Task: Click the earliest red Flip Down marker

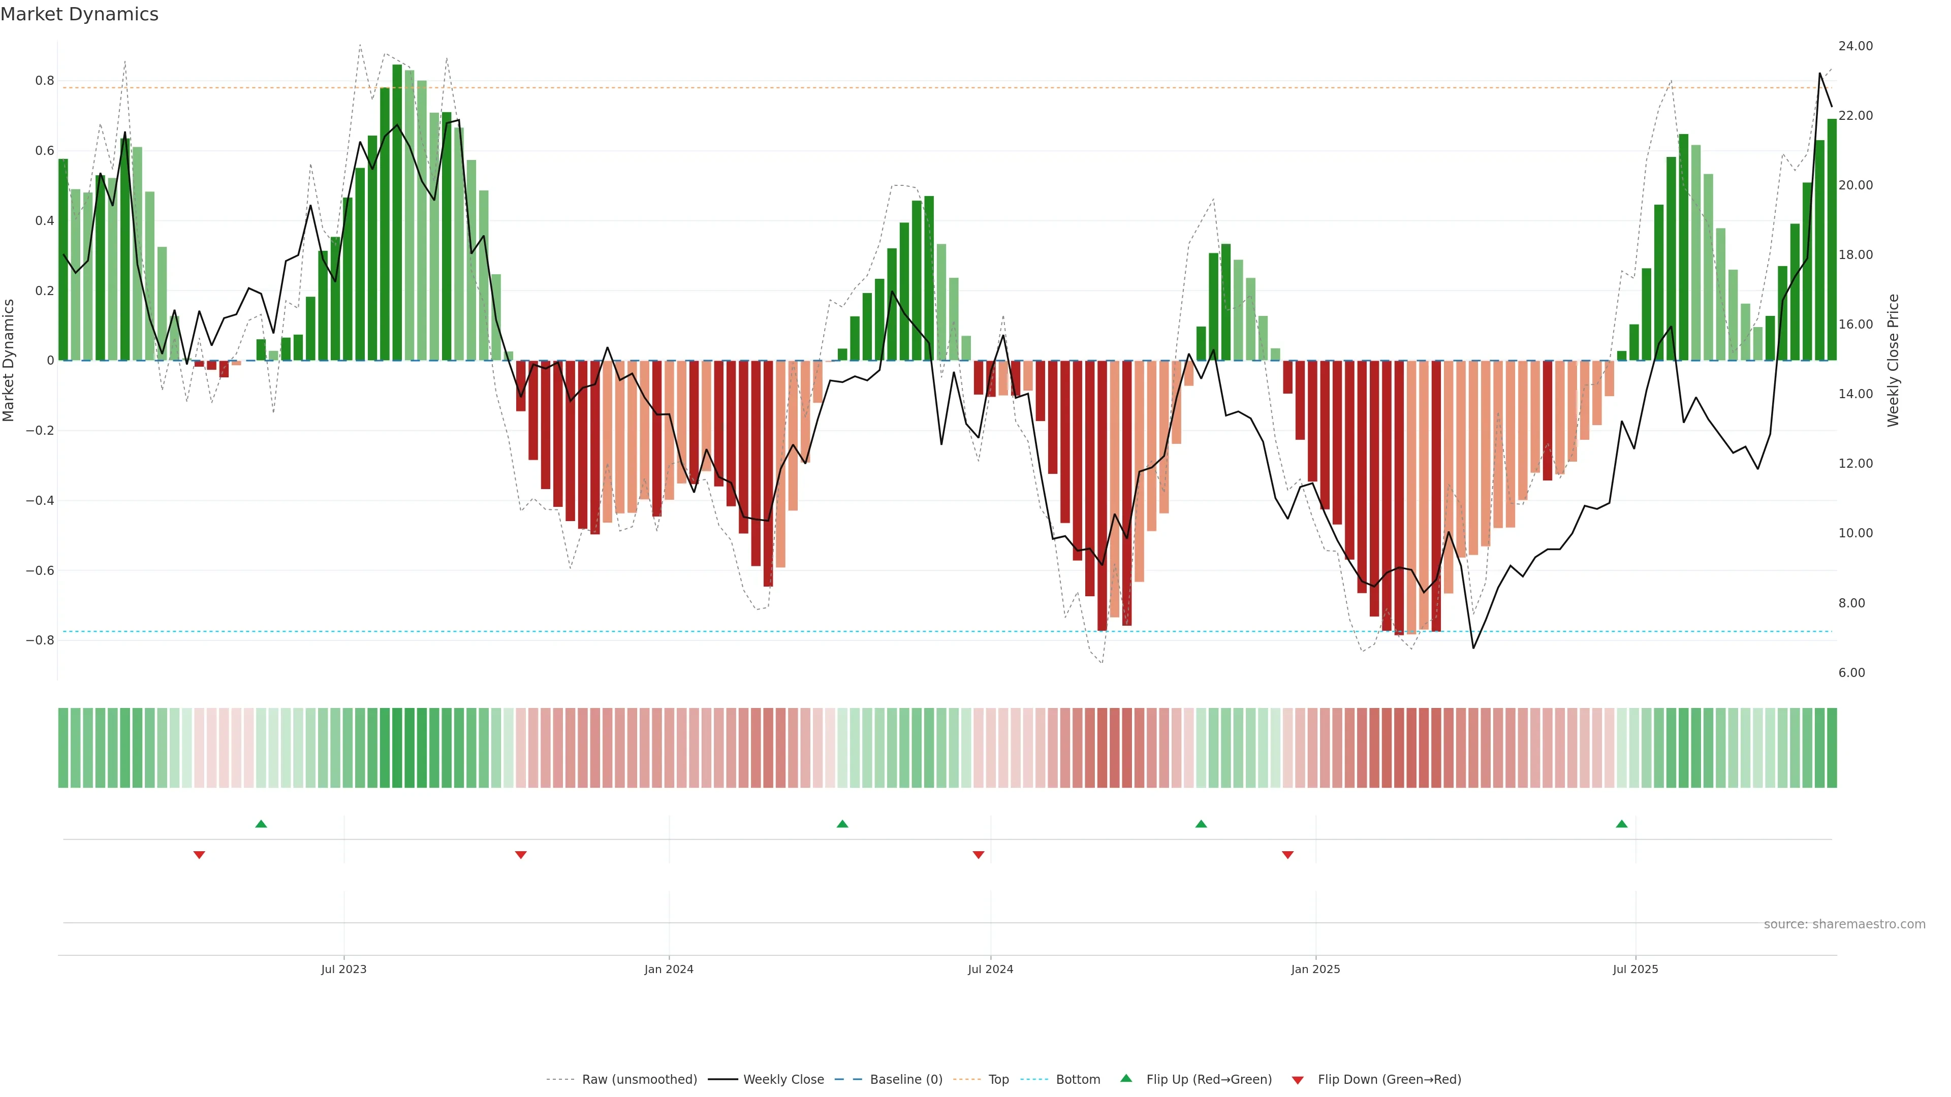Action: [199, 855]
